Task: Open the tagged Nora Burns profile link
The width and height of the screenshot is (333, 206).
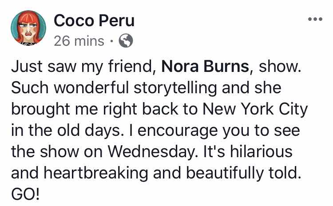Action: tap(205, 67)
